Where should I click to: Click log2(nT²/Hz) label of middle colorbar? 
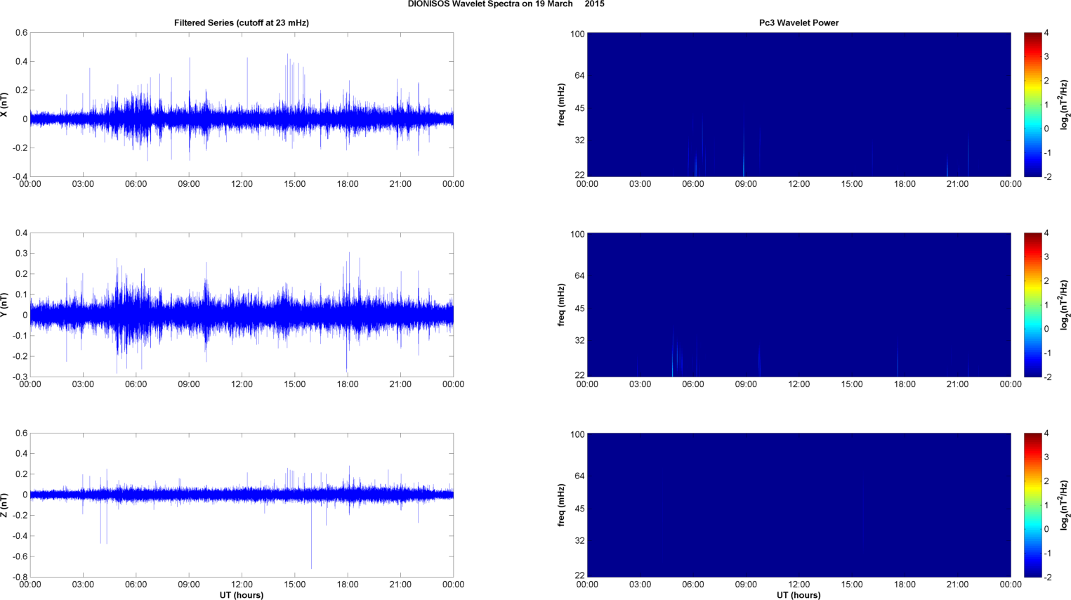(1065, 305)
